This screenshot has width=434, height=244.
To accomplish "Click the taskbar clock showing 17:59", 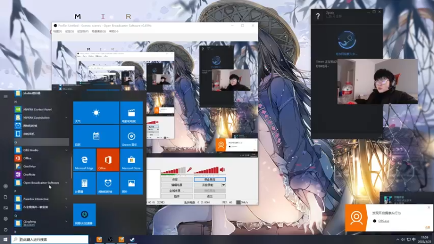I will pyautogui.click(x=424, y=240).
